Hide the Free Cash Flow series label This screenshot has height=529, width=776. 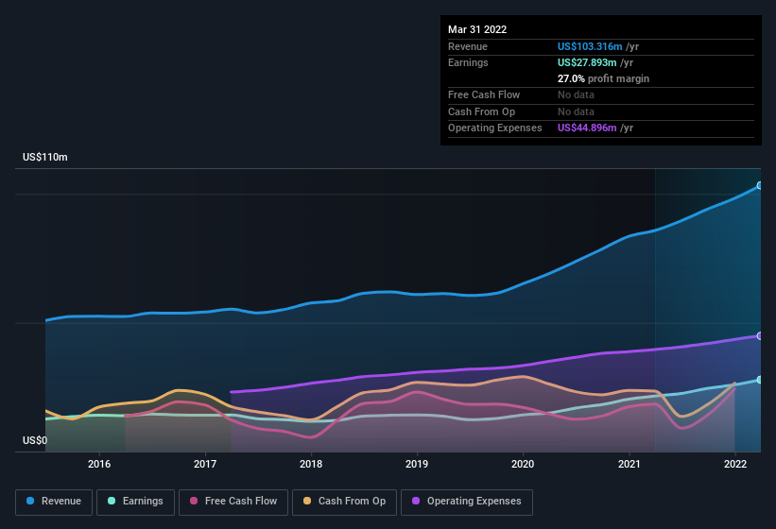240,501
